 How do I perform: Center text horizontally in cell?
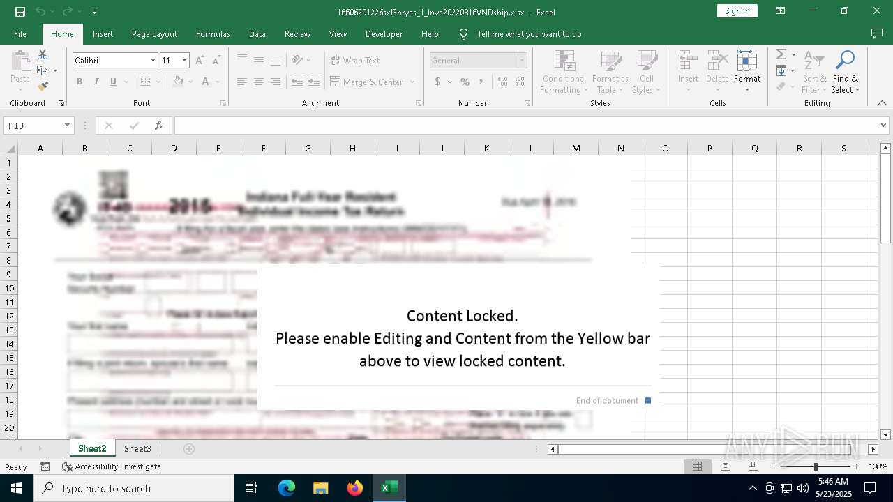259,82
